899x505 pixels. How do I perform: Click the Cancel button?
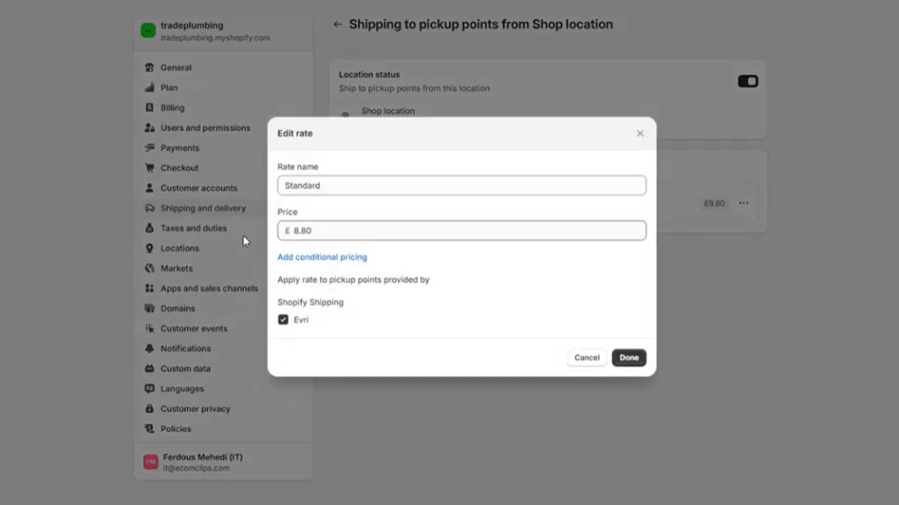[586, 357]
